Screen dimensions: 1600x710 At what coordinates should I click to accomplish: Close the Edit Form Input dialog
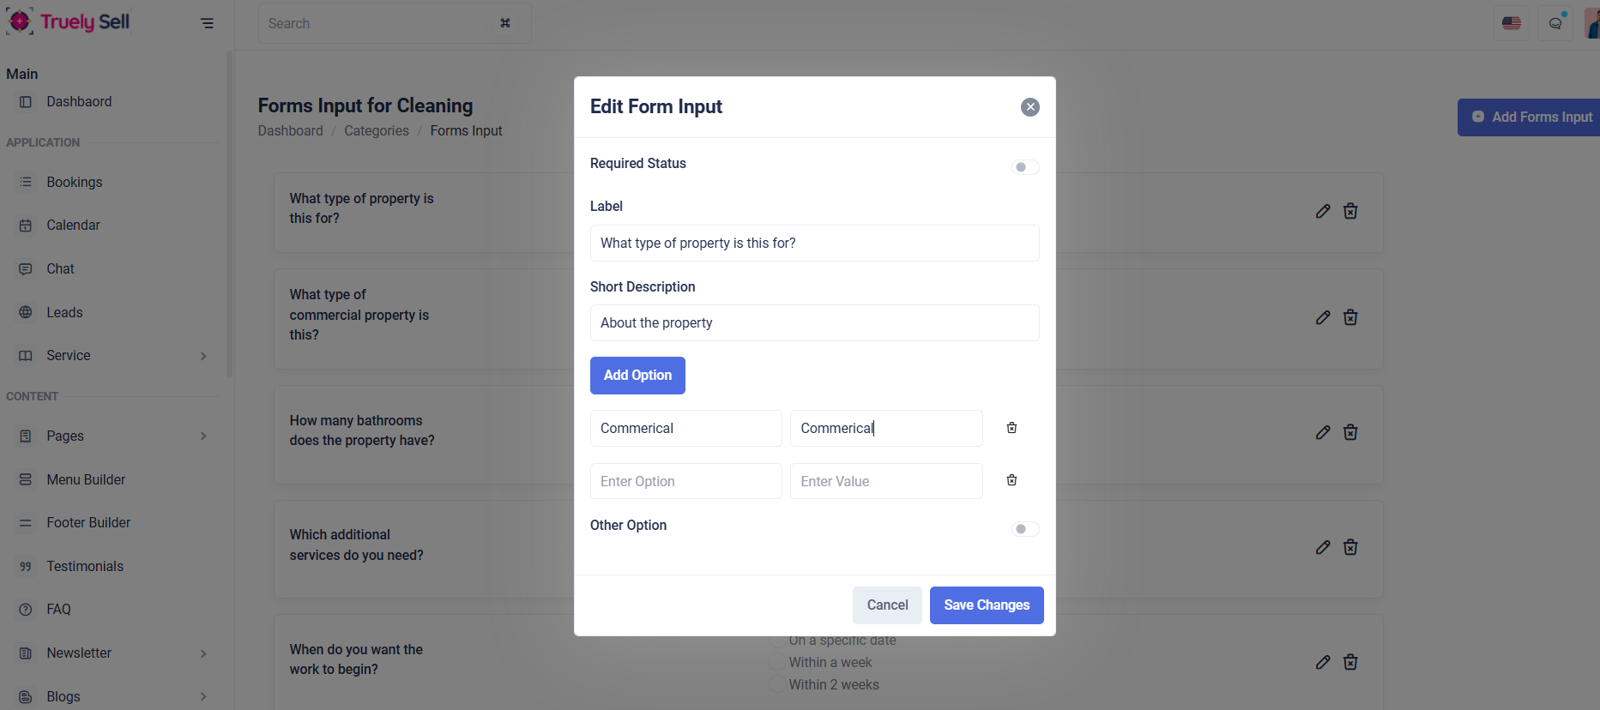coord(1029,107)
